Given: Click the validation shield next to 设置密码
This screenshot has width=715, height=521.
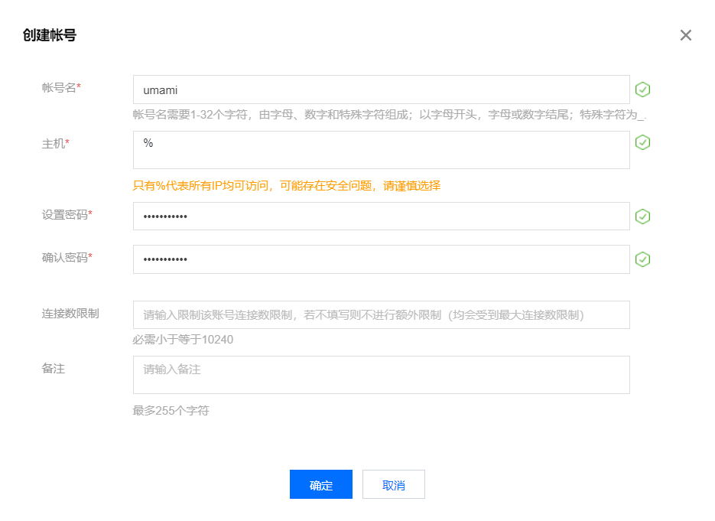Looking at the screenshot, I should pos(643,217).
